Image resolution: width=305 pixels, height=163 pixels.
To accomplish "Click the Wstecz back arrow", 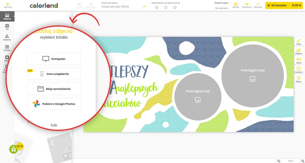I will pyautogui.click(x=8, y=5).
